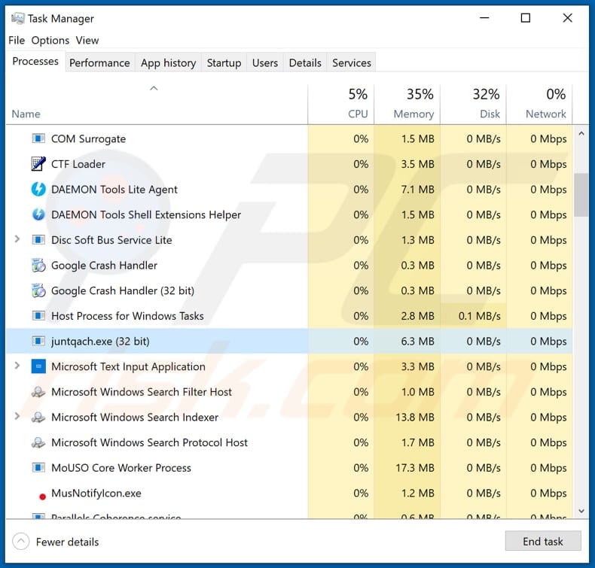Switch to the Users tab

click(x=265, y=62)
